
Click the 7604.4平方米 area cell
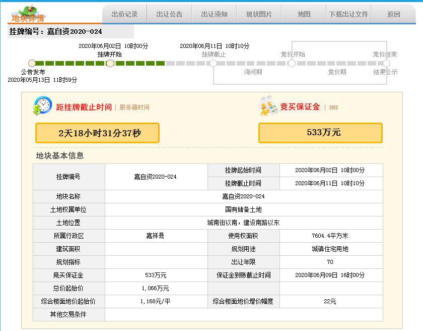click(x=331, y=236)
